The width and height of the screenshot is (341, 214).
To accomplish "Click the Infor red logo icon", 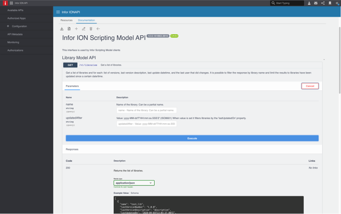I will (x=5, y=3).
